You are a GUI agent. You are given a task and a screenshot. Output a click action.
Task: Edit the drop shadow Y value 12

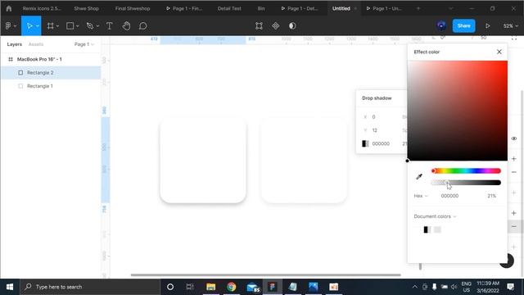[375, 130]
